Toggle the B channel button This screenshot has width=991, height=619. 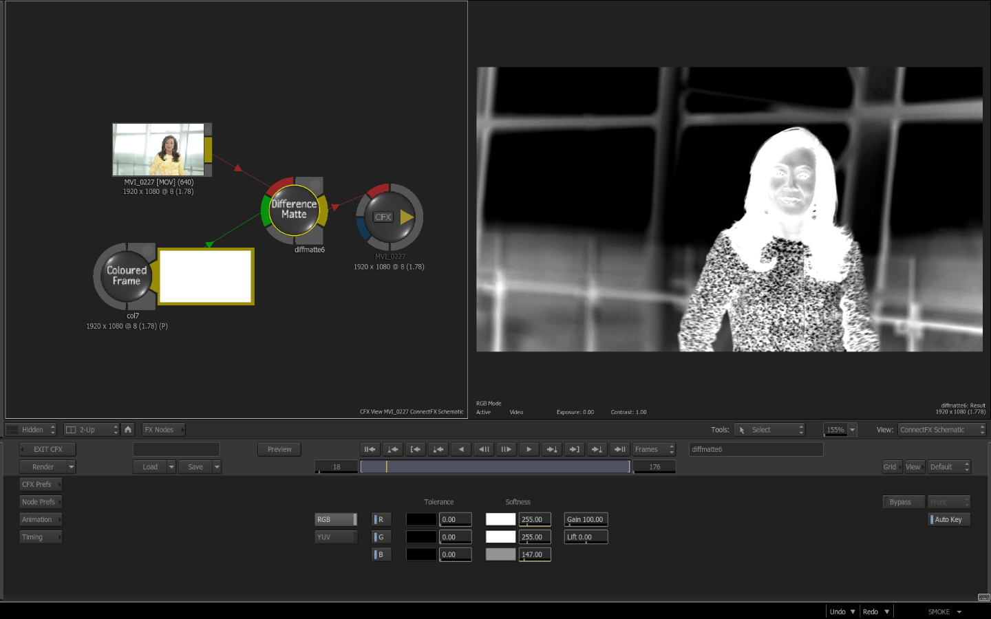coord(381,554)
